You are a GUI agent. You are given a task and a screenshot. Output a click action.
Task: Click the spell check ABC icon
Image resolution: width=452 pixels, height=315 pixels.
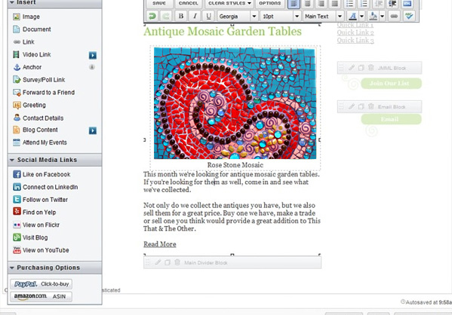click(x=409, y=16)
